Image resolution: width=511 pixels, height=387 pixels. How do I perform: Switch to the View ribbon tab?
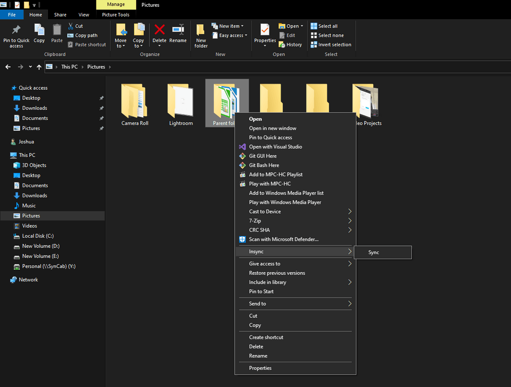pyautogui.click(x=84, y=15)
